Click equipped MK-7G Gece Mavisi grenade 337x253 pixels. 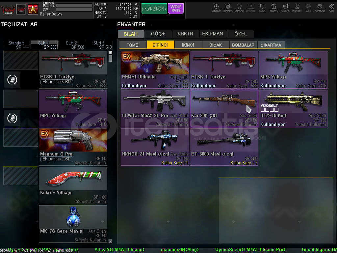[x=73, y=224]
